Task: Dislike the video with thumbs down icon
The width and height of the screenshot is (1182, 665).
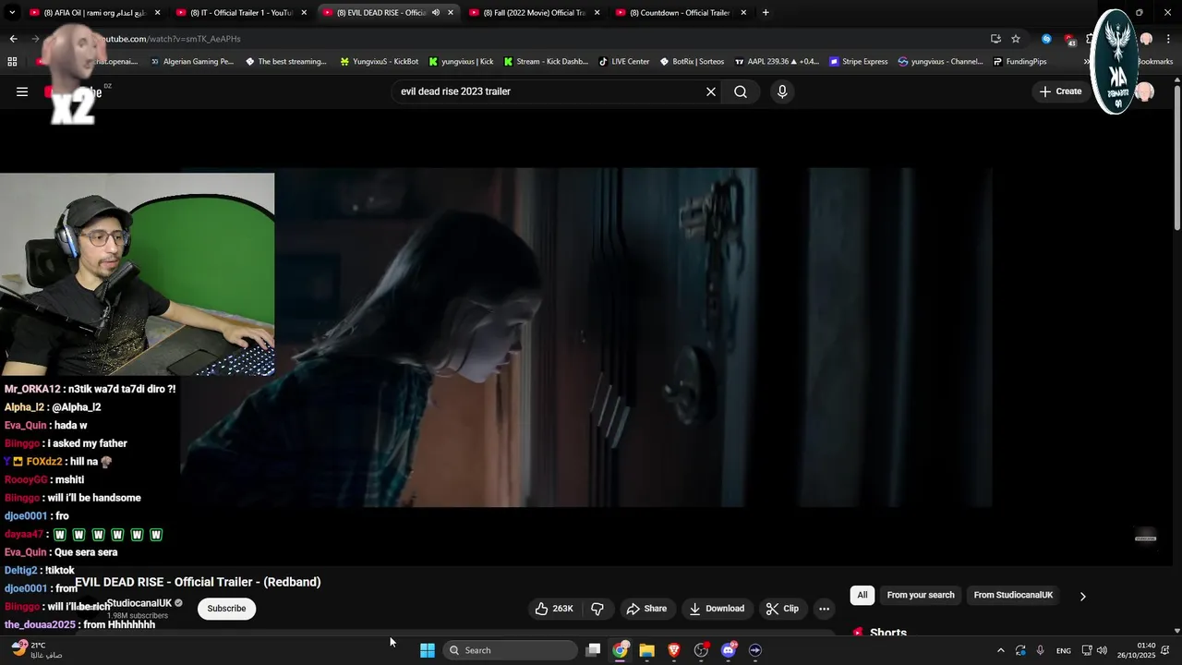Action: 597,609
